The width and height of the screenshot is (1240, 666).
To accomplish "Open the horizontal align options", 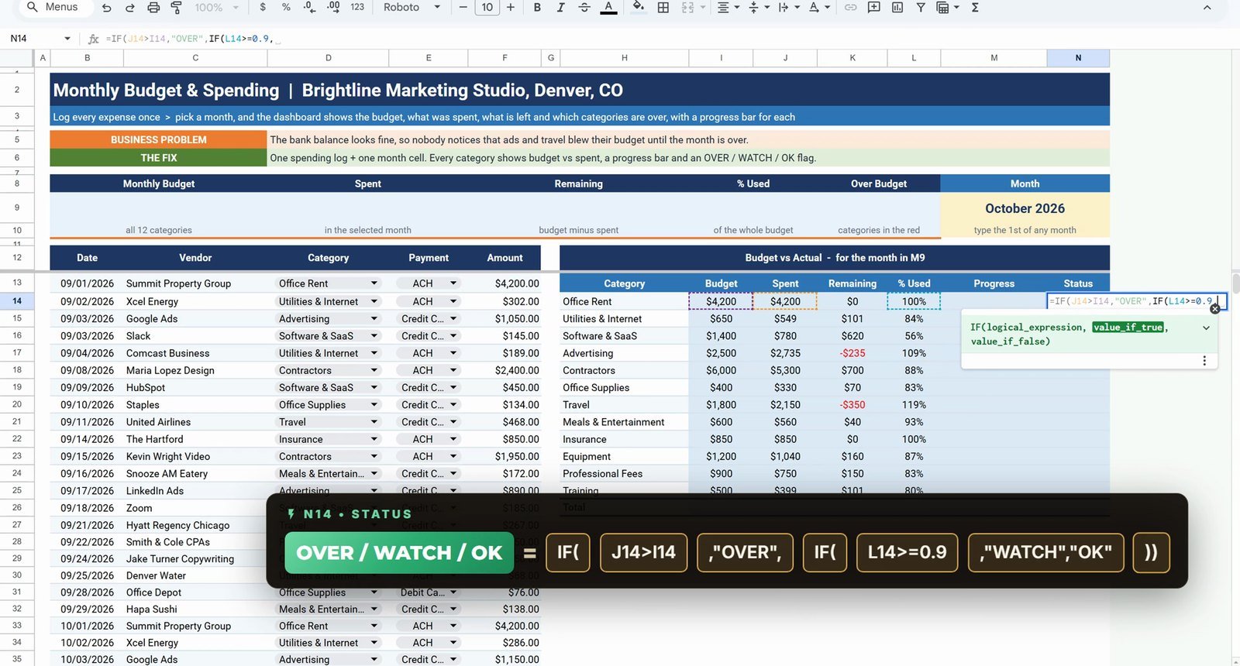I will [728, 7].
